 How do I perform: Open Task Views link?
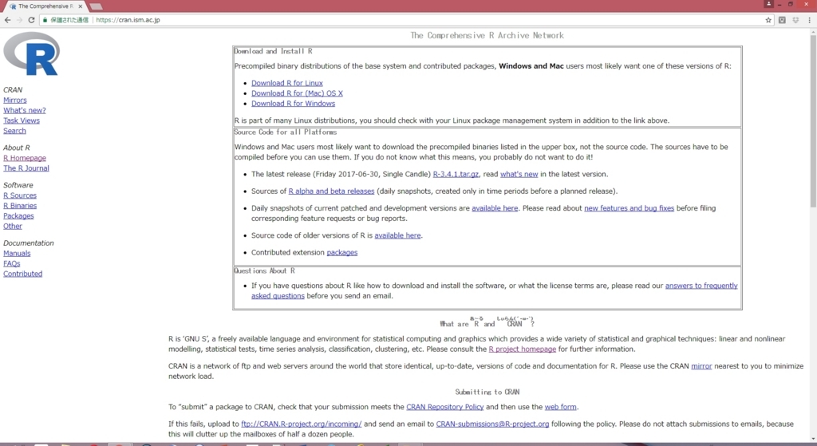(x=22, y=120)
